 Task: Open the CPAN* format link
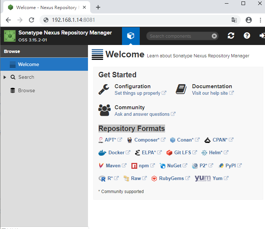pyautogui.click(x=220, y=140)
